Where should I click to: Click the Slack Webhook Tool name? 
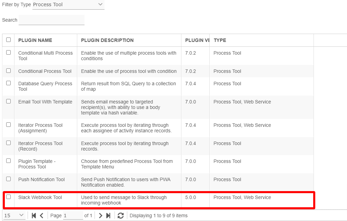(40, 197)
